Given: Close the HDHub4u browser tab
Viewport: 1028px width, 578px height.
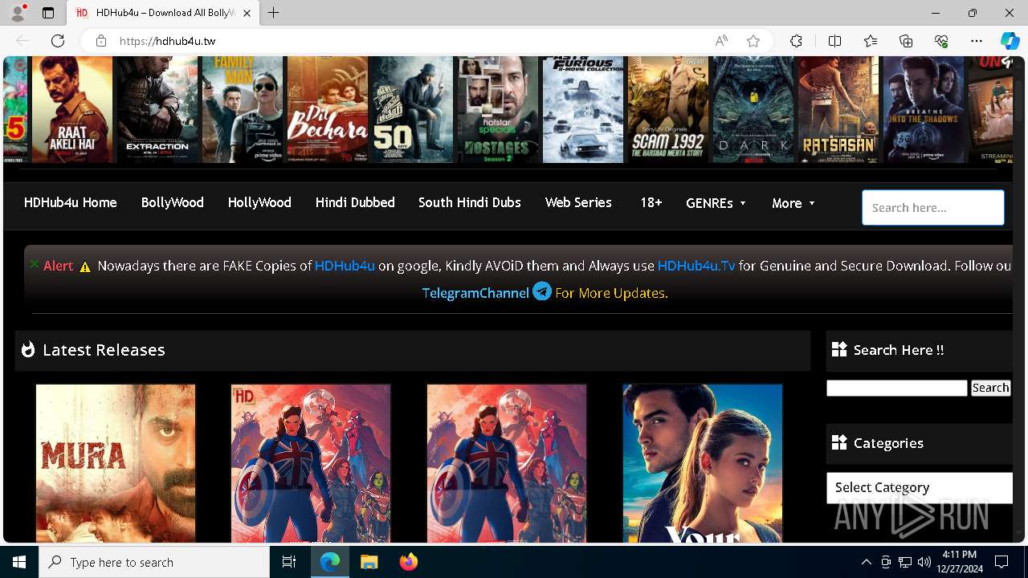Looking at the screenshot, I should tap(247, 13).
